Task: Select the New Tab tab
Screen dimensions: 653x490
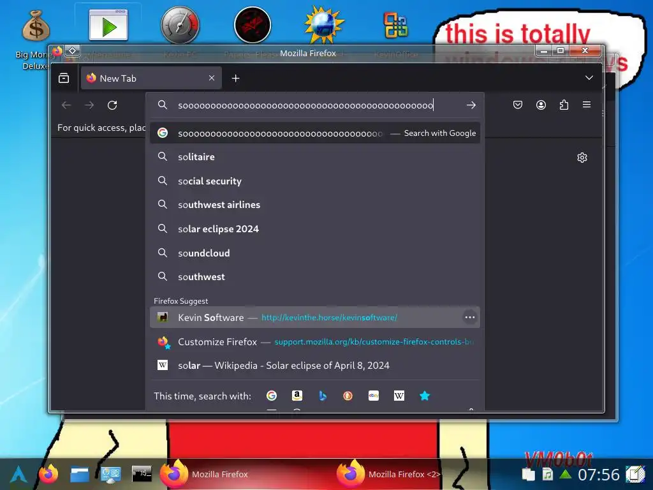Action: pyautogui.click(x=151, y=78)
